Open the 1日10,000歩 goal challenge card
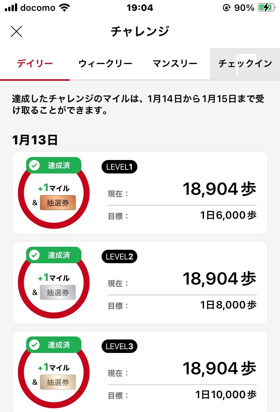 tap(140, 372)
